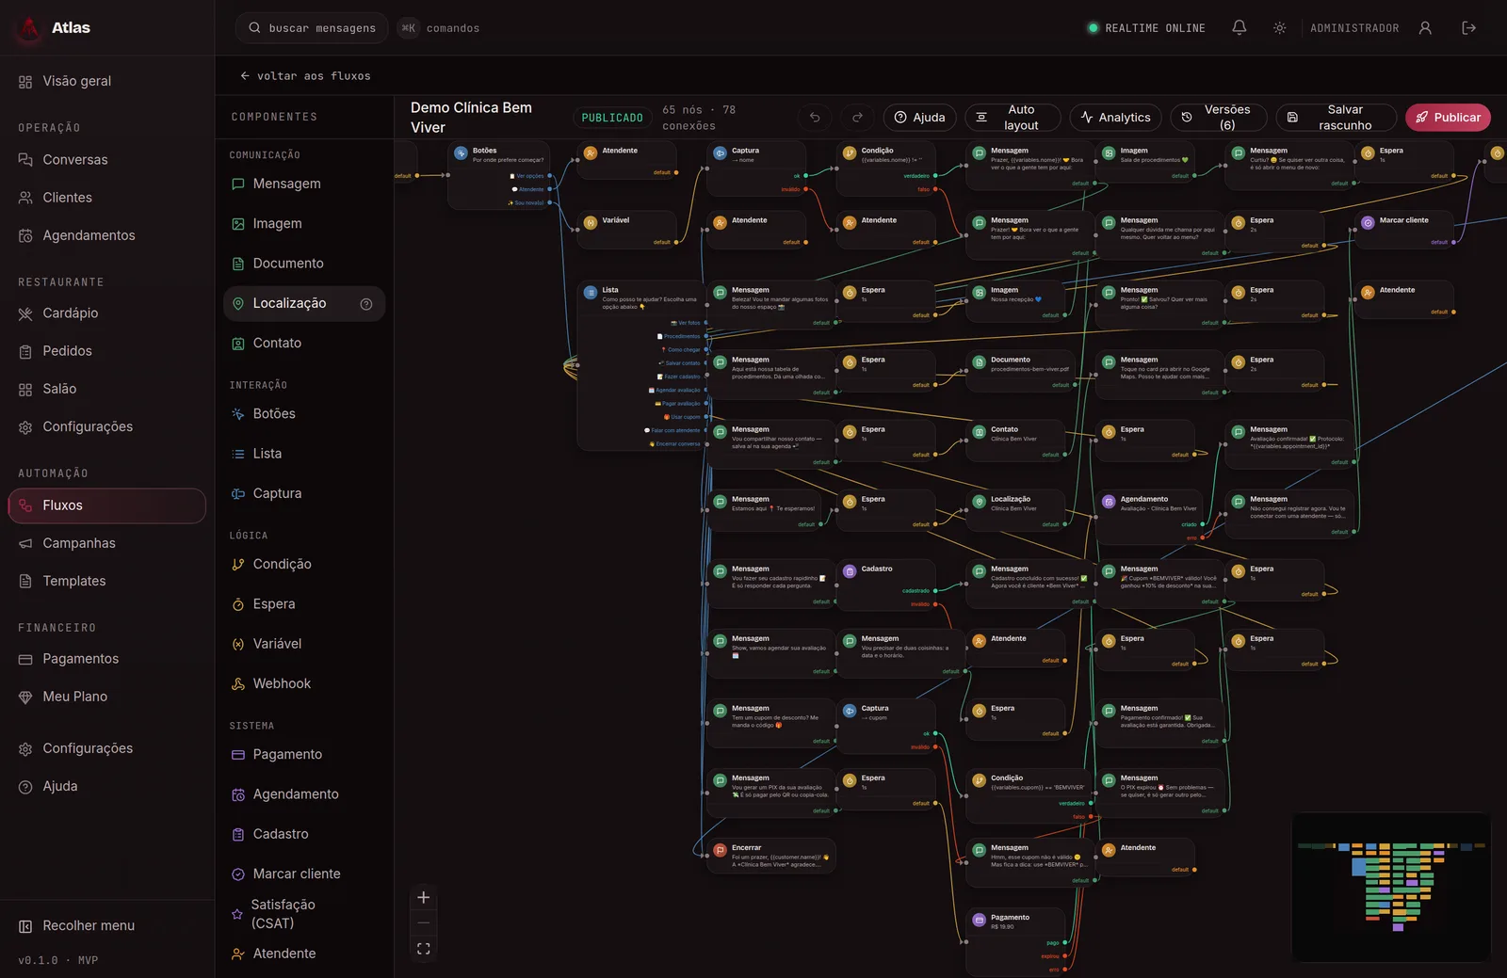Open the help tooltip beside Localização
Viewport: 1507px width, 978px height.
366,304
